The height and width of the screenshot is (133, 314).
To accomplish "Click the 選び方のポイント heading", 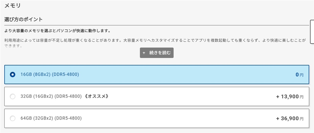I will pyautogui.click(x=23, y=20).
